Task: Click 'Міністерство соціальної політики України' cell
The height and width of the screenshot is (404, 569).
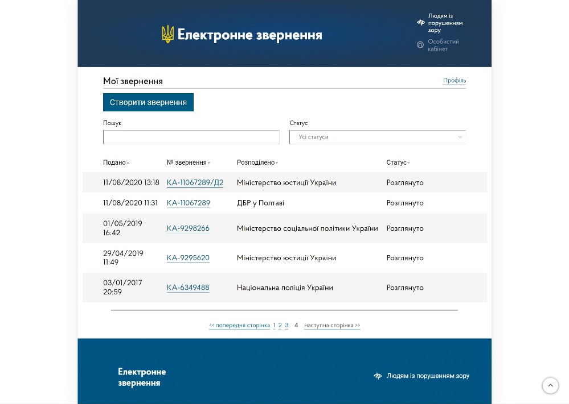Action: click(x=308, y=228)
